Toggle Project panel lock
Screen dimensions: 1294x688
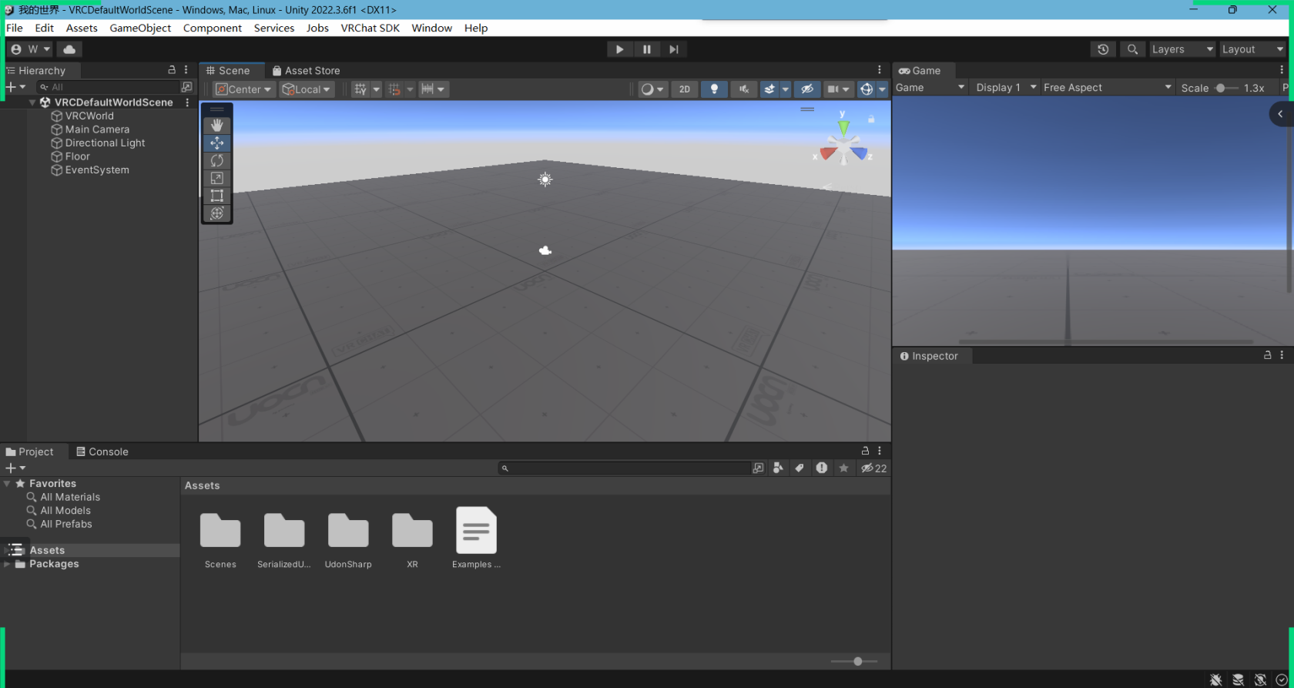point(865,451)
